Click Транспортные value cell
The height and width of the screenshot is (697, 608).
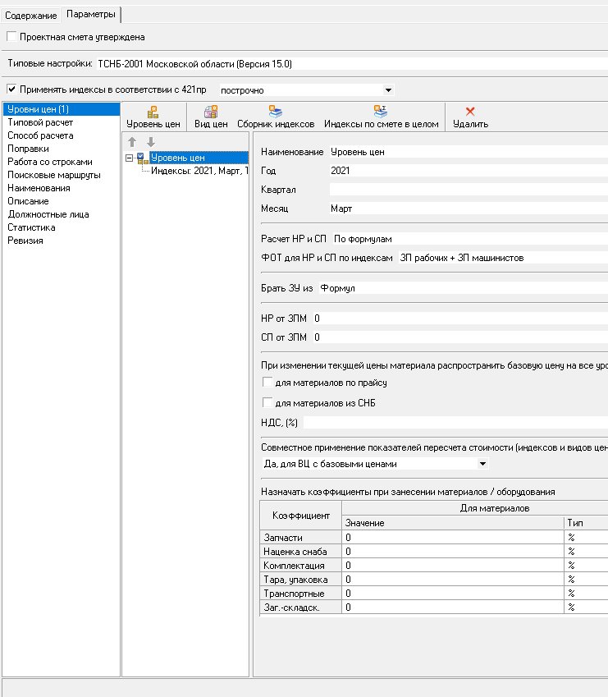tap(453, 594)
